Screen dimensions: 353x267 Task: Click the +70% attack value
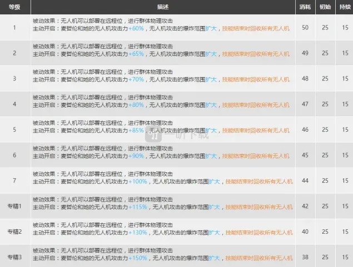(136, 79)
